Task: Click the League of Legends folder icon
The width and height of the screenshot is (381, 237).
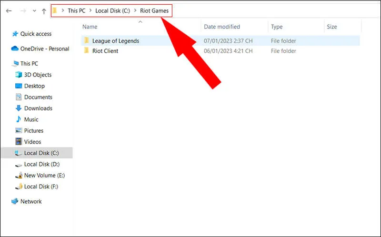Action: [87, 40]
